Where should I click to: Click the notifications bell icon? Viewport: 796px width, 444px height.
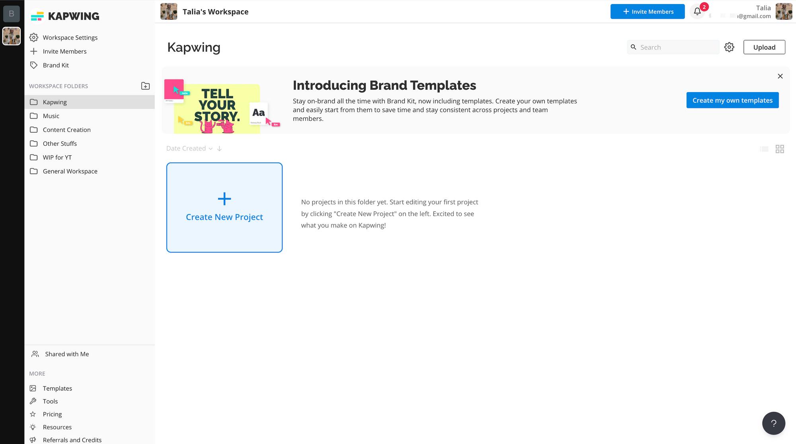tap(698, 12)
